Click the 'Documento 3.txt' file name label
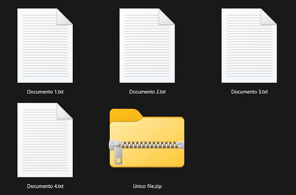 coord(249,92)
